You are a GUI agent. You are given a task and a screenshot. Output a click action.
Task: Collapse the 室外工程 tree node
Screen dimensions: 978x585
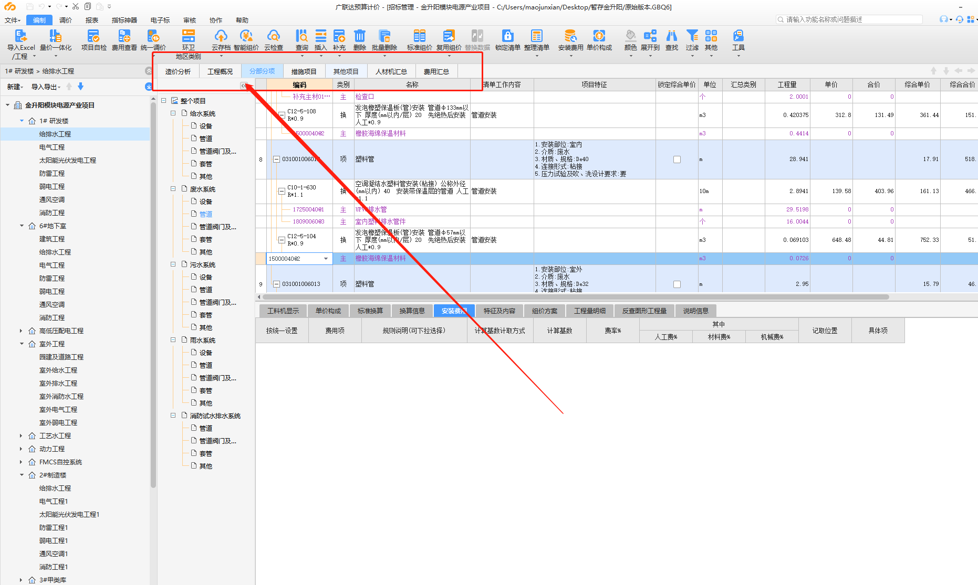tap(22, 344)
